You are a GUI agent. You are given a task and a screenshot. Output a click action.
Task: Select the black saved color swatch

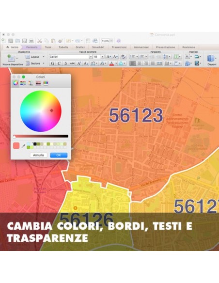tap(35, 144)
